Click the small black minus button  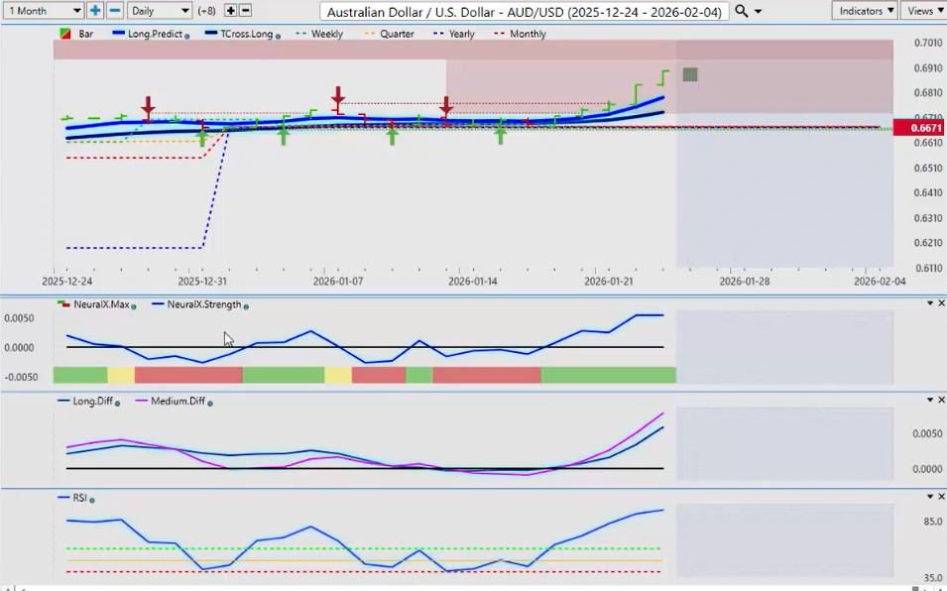click(x=246, y=10)
